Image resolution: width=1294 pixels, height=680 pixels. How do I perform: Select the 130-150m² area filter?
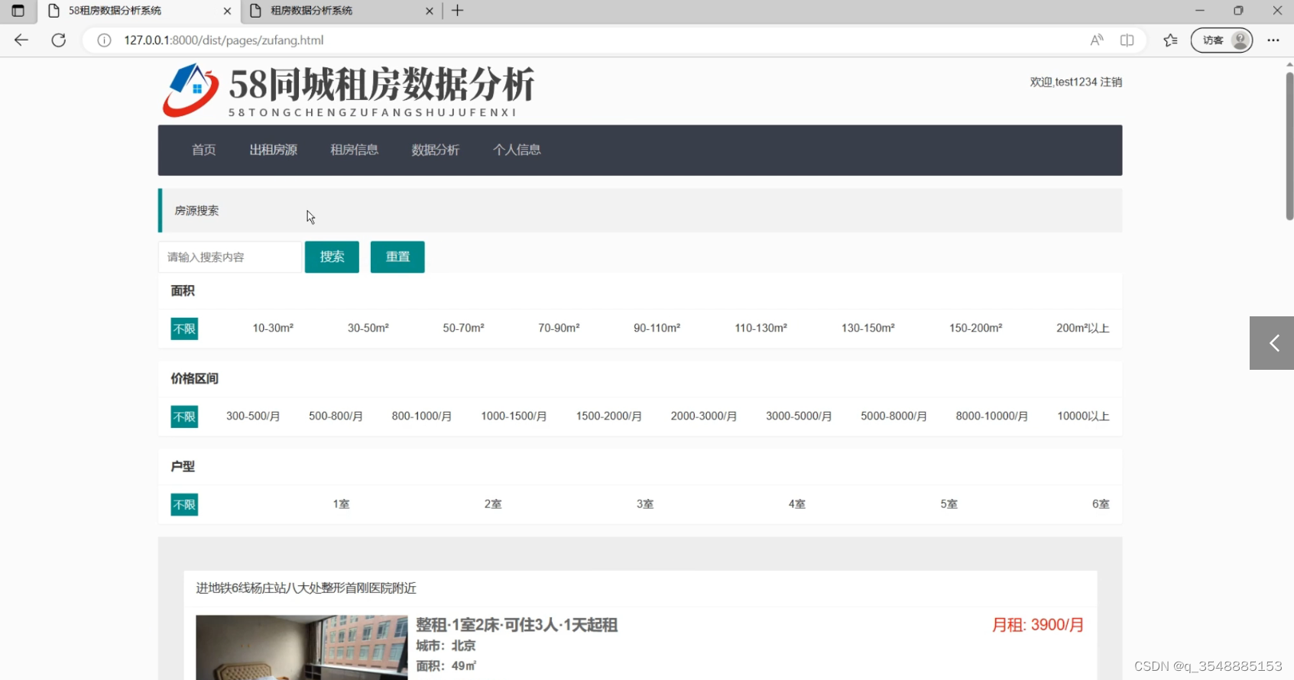click(x=868, y=328)
